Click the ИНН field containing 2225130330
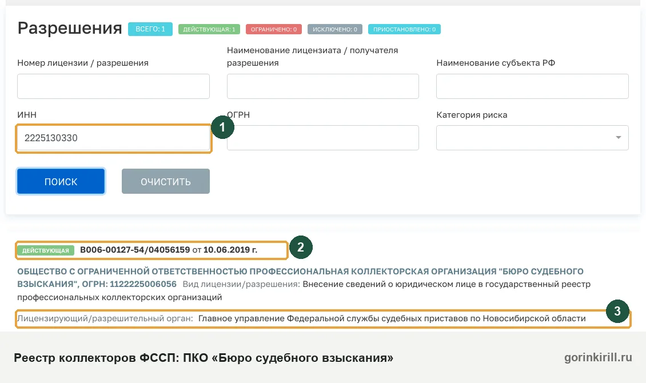 click(113, 138)
